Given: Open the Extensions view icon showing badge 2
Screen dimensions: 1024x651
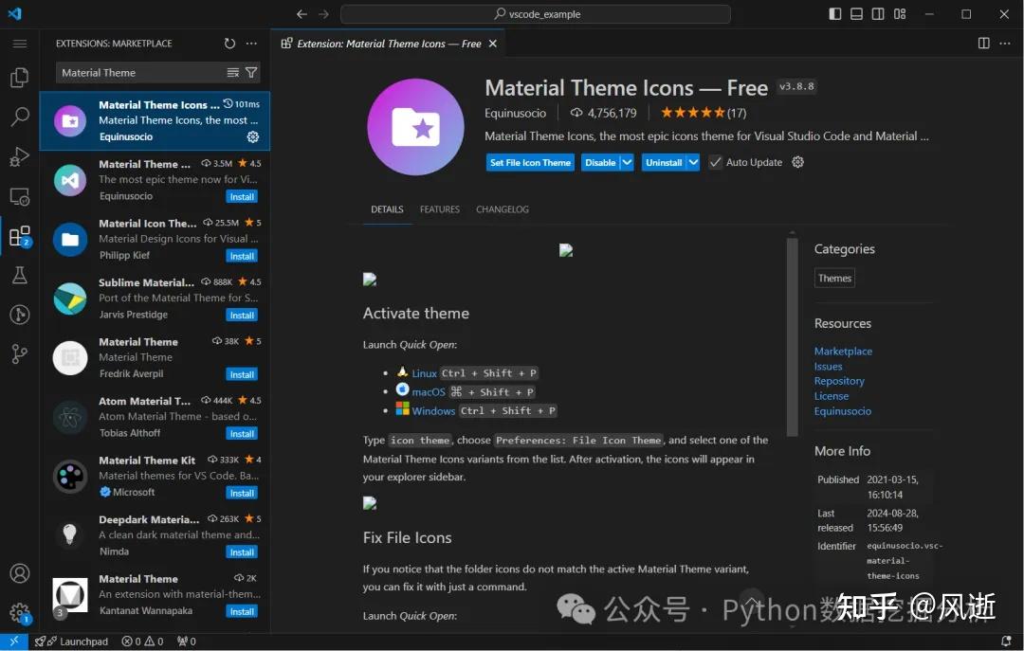Looking at the screenshot, I should (x=19, y=235).
